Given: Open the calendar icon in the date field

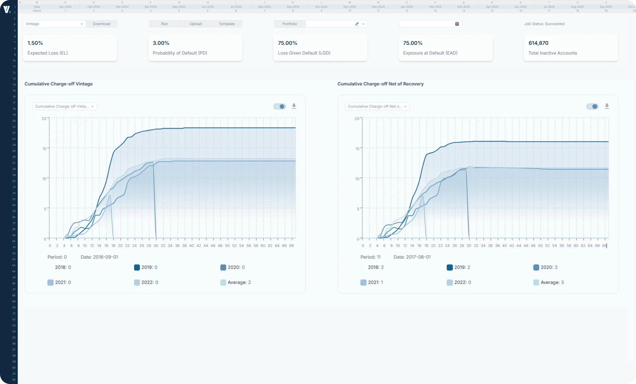Looking at the screenshot, I should (457, 24).
